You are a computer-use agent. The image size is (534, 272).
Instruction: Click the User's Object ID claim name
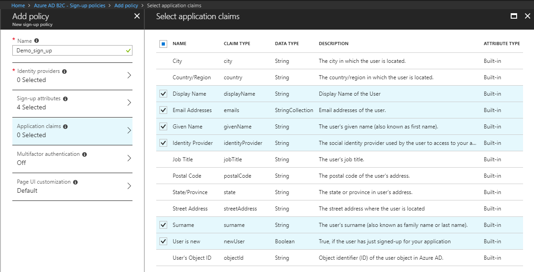[192, 258]
